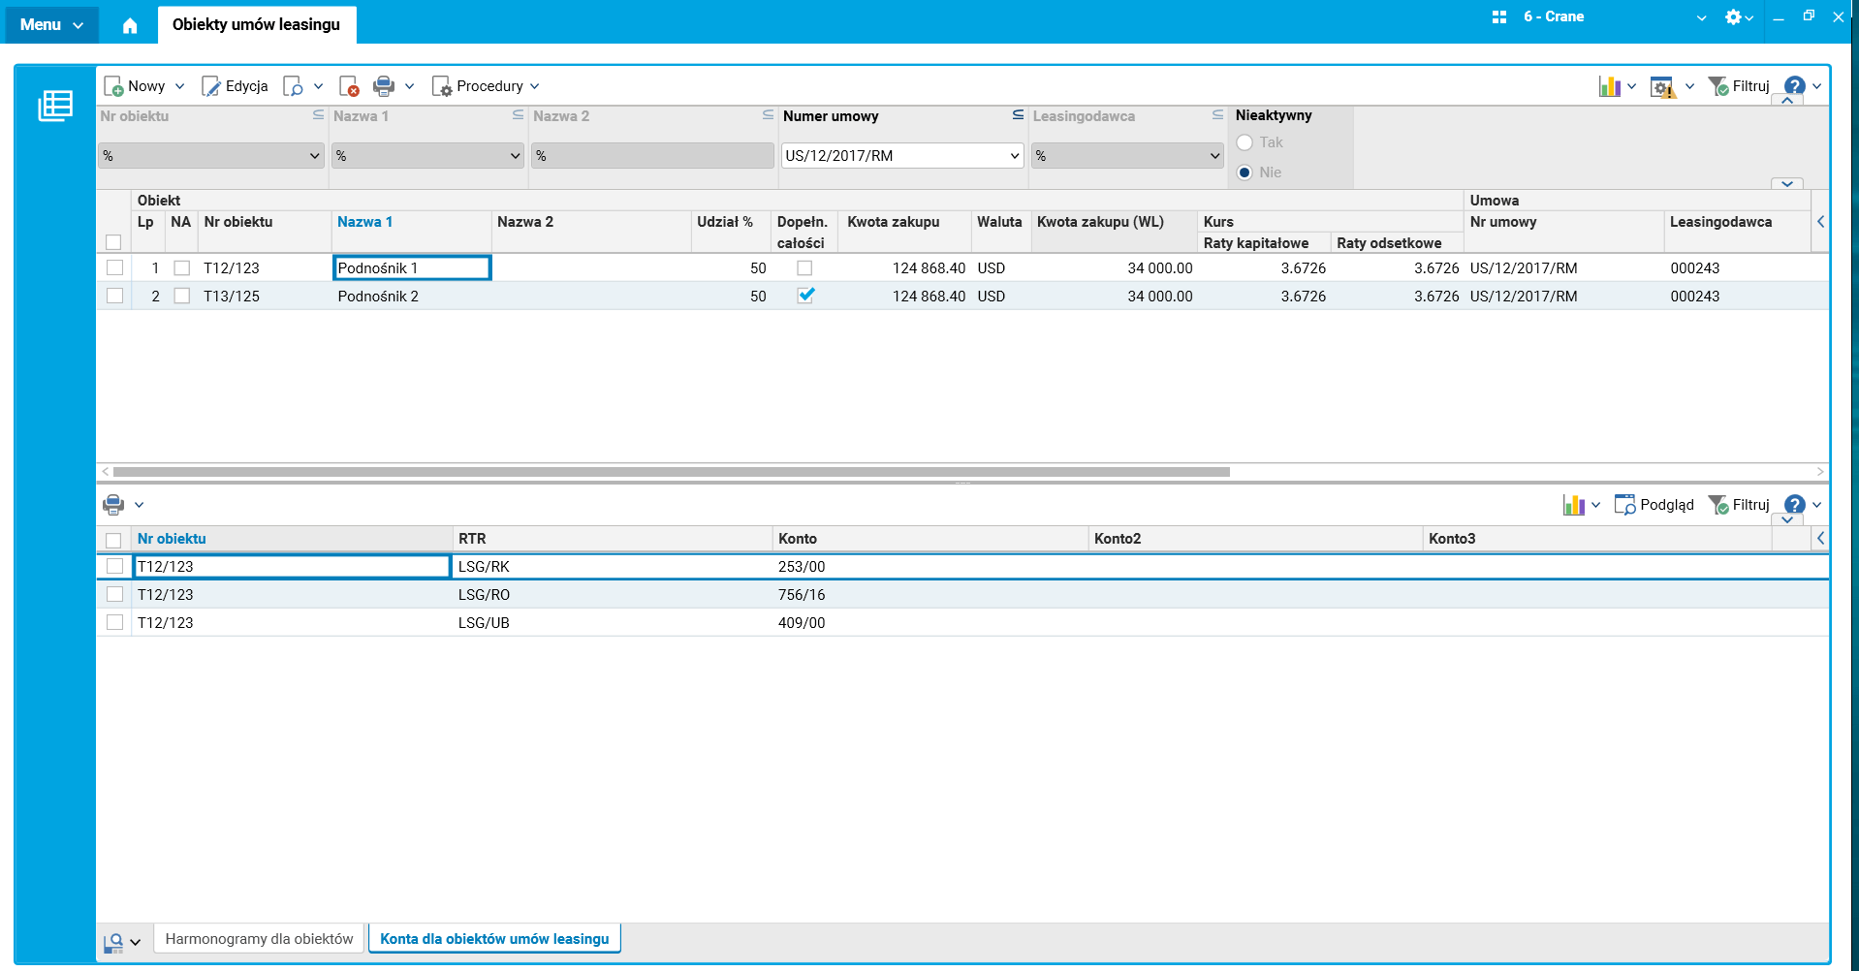The image size is (1859, 971).
Task: Expand the Leasingodawca filter dropdown
Action: [1213, 156]
